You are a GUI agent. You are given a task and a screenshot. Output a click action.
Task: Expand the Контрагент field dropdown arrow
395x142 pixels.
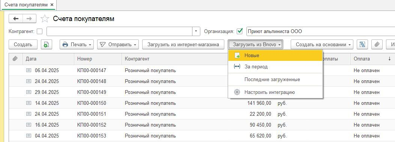pyautogui.click(x=196, y=32)
